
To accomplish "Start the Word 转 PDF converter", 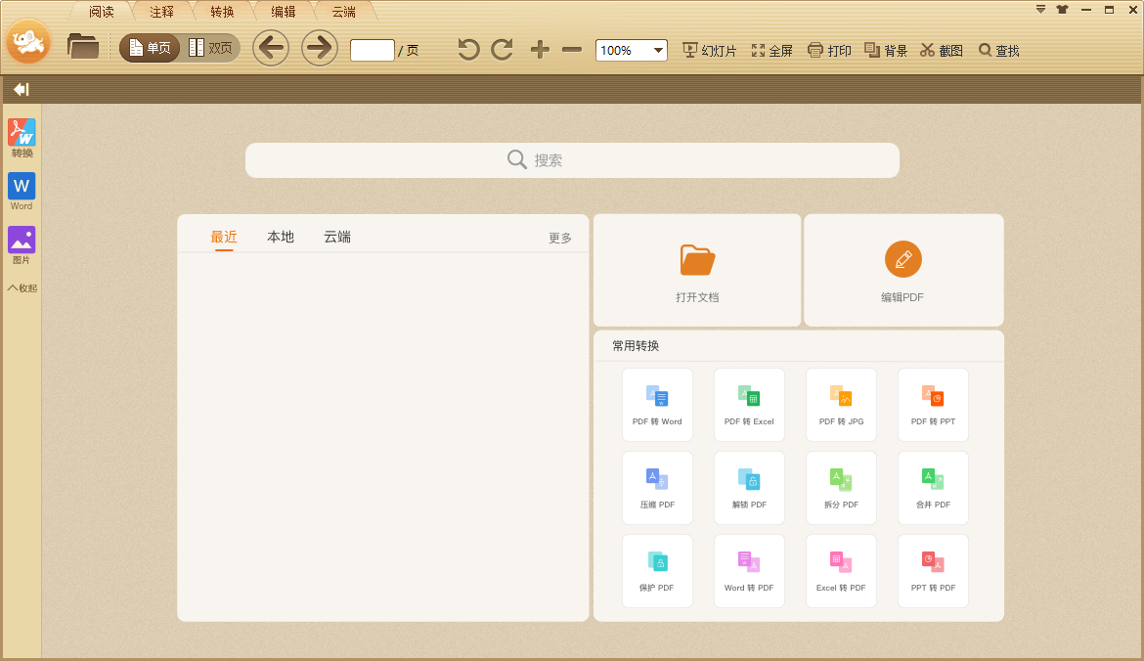I will (x=749, y=571).
